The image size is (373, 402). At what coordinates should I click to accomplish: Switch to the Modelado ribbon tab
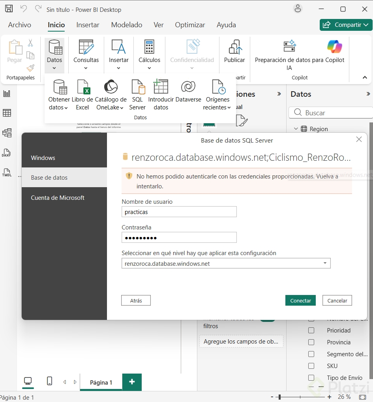pyautogui.click(x=127, y=25)
